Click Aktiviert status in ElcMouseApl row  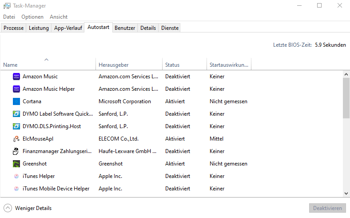pos(175,139)
